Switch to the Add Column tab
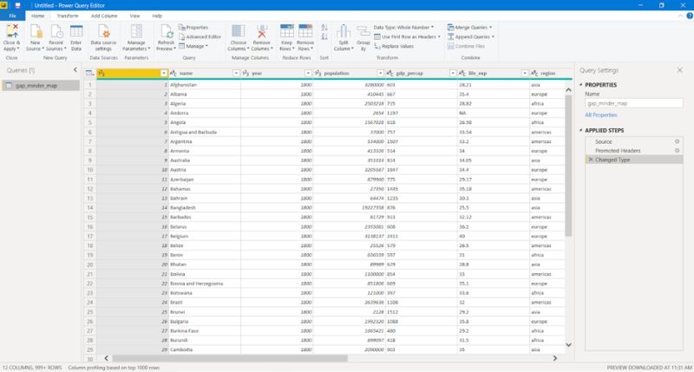 pyautogui.click(x=104, y=16)
